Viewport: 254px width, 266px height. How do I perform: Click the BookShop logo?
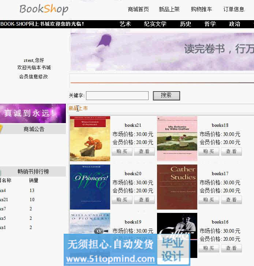click(x=44, y=9)
